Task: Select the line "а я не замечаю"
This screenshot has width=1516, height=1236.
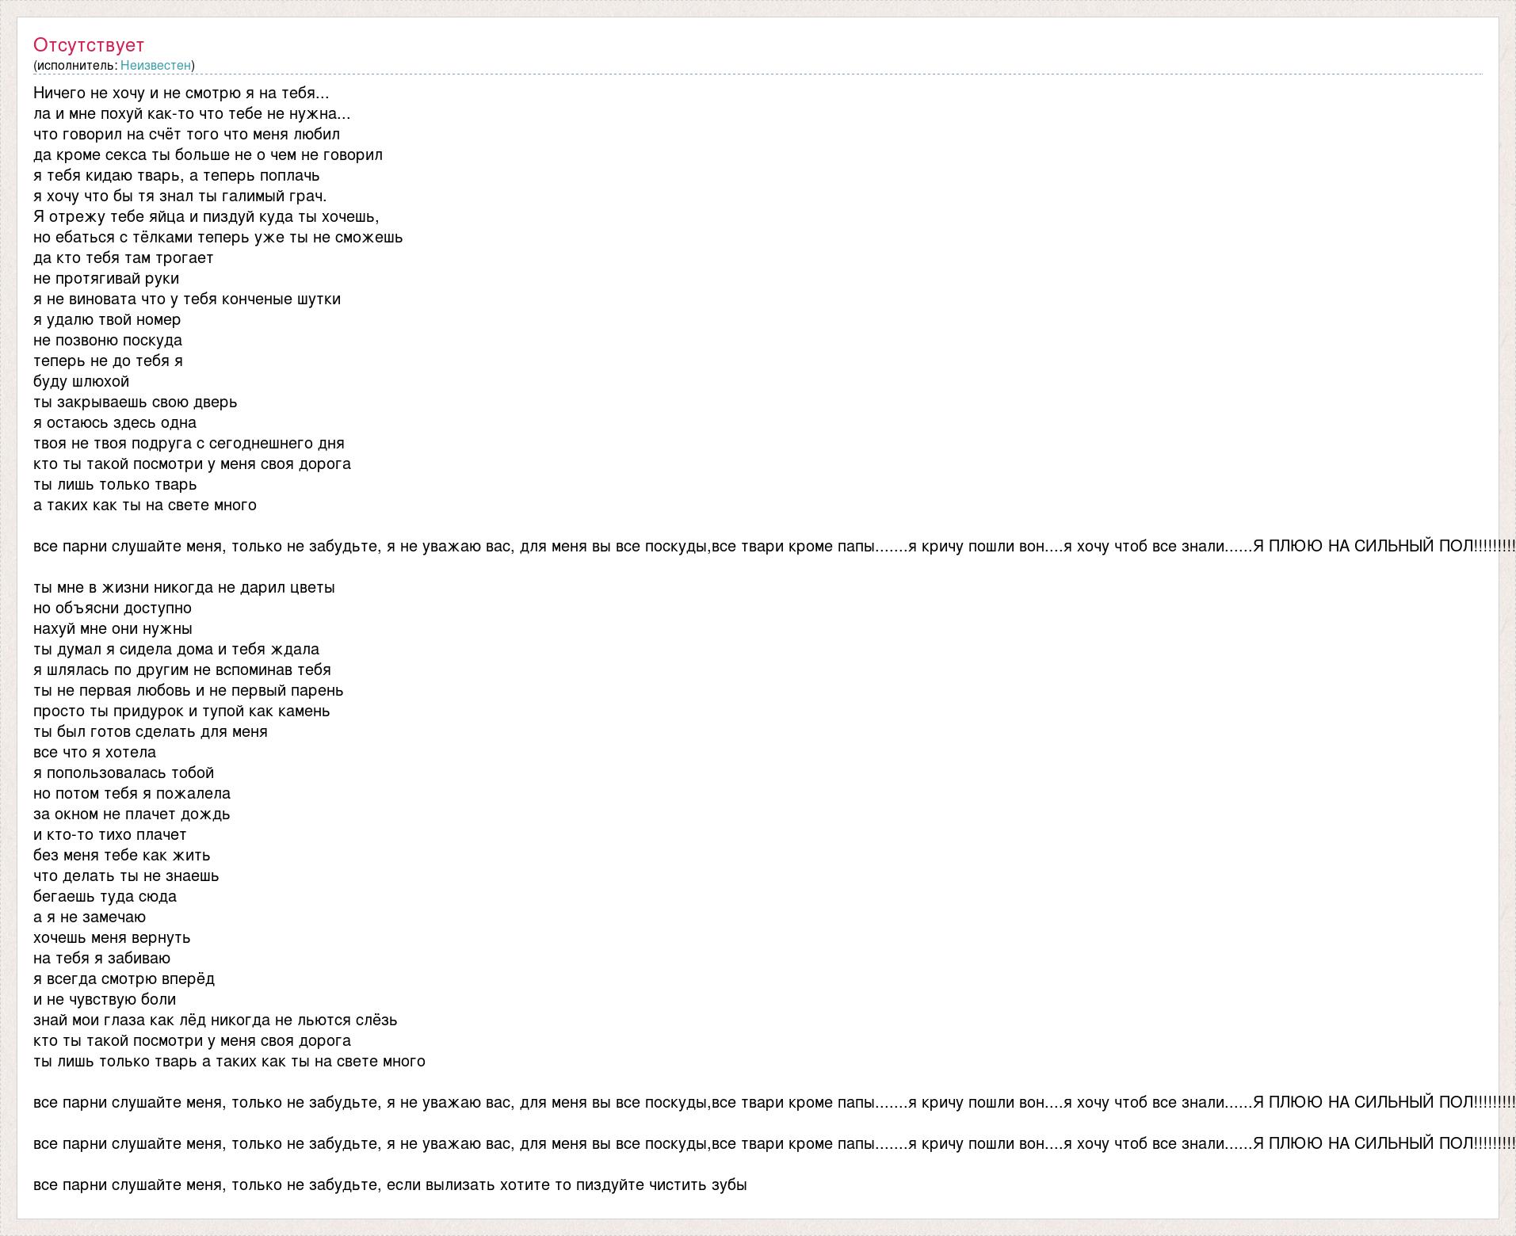Action: coord(90,917)
